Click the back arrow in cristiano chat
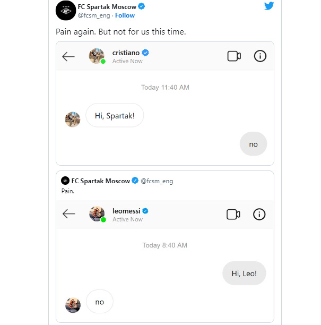Viewport: 321px width, 325px height. 68,56
